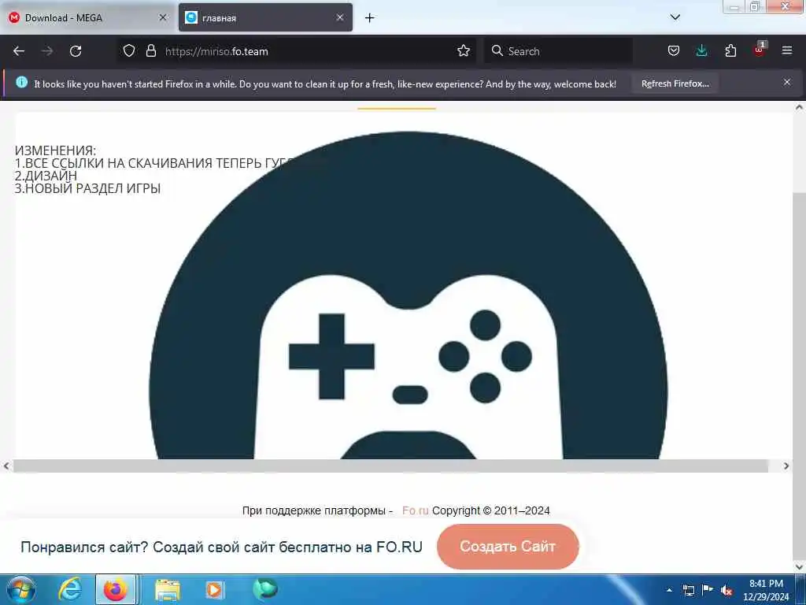This screenshot has width=806, height=605.
Task: Click the site security padlock icon
Action: click(x=150, y=51)
